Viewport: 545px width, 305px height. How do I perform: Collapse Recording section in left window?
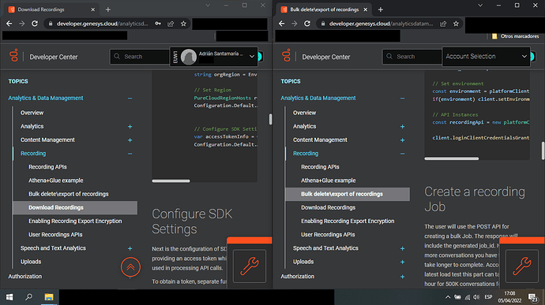coord(130,154)
